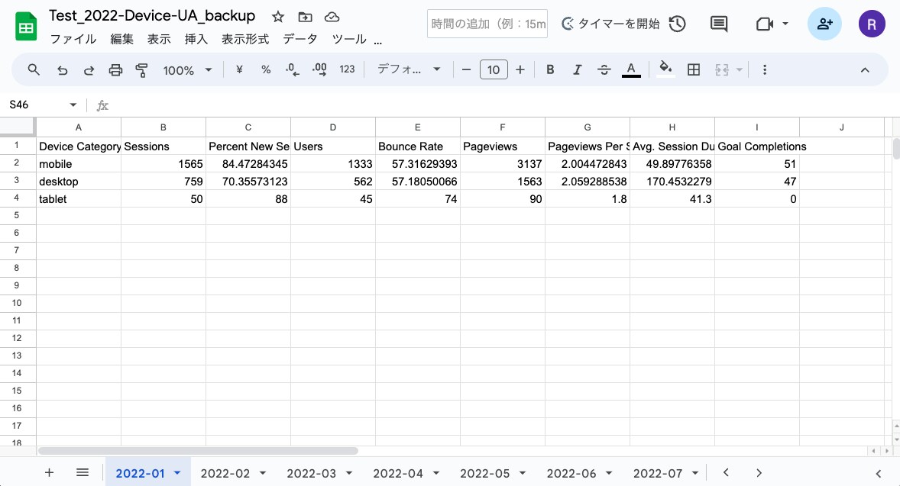Start the timer with タイマーを開始
The width and height of the screenshot is (900, 486).
pyautogui.click(x=610, y=24)
